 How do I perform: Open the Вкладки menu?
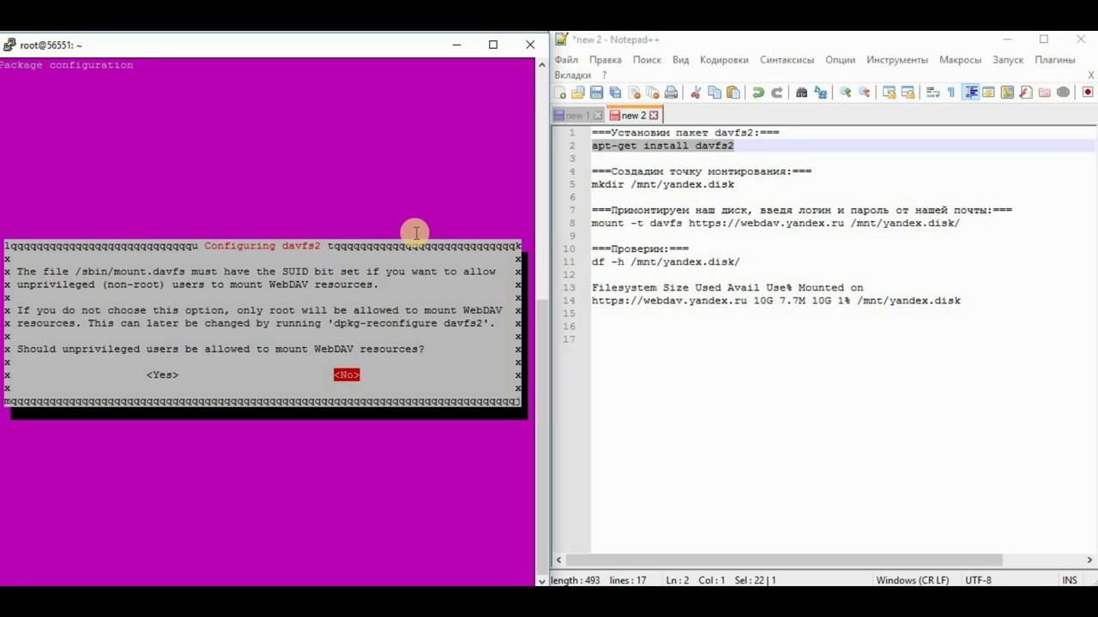click(x=573, y=75)
